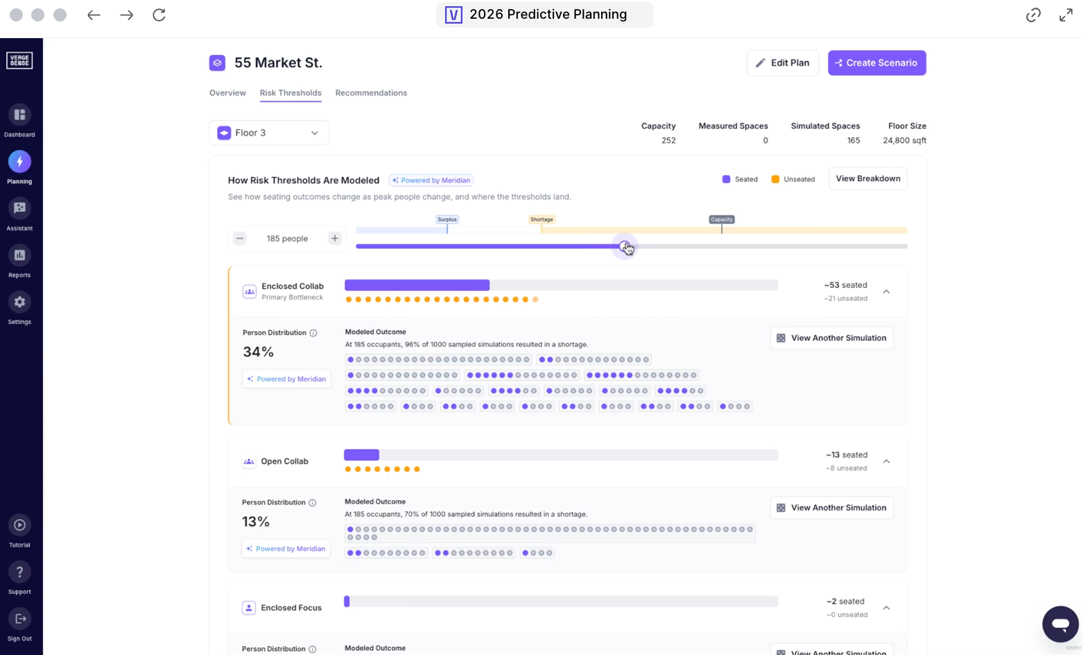
Task: Click the 55 Market St. building icon
Action: click(x=217, y=62)
